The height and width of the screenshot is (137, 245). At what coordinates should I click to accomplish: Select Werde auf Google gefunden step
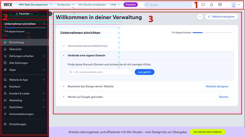(x=85, y=97)
